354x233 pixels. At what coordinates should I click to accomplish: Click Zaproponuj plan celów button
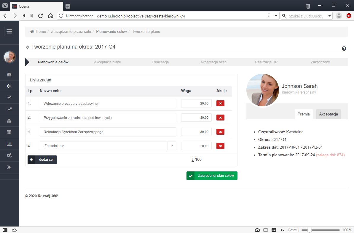coord(212,176)
